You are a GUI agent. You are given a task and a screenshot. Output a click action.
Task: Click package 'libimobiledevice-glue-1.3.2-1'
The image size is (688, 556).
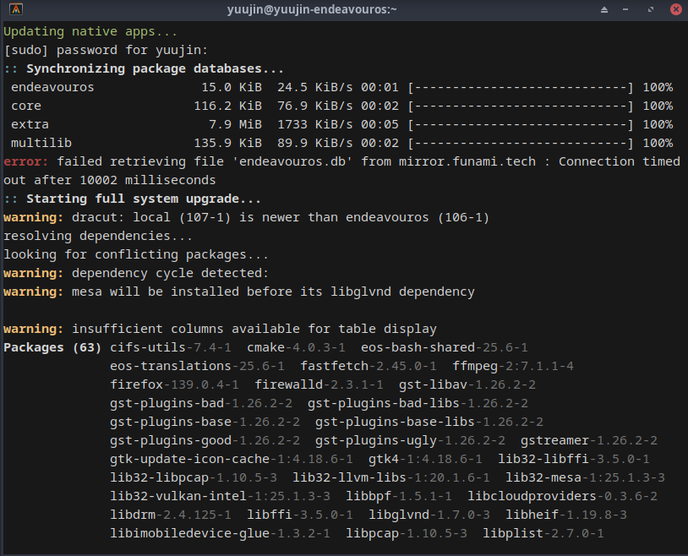click(220, 534)
